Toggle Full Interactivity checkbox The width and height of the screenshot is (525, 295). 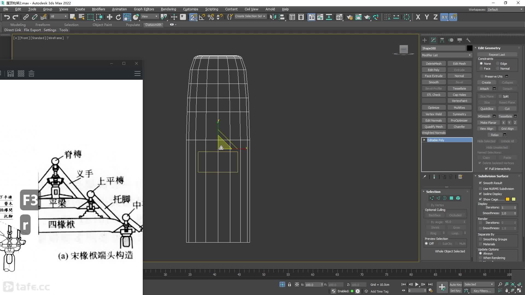pyautogui.click(x=486, y=169)
